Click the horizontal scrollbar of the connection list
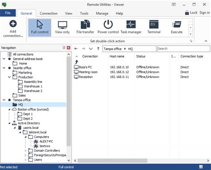Image resolution: width=211 pixels, height=170 pixels. tap(112, 161)
